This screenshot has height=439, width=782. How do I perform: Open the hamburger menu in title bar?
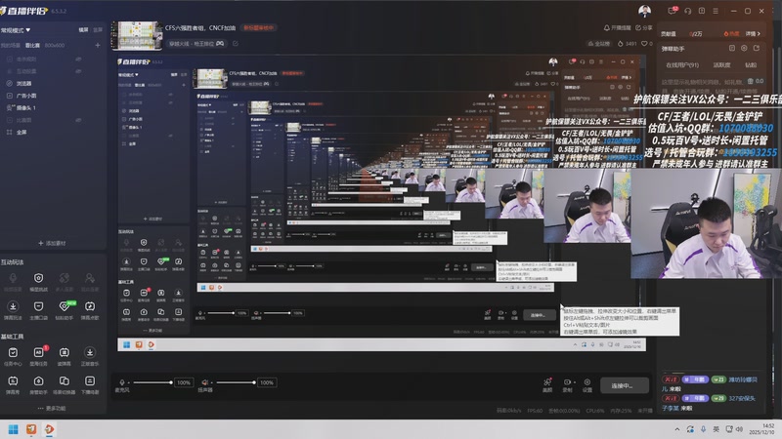(x=716, y=11)
